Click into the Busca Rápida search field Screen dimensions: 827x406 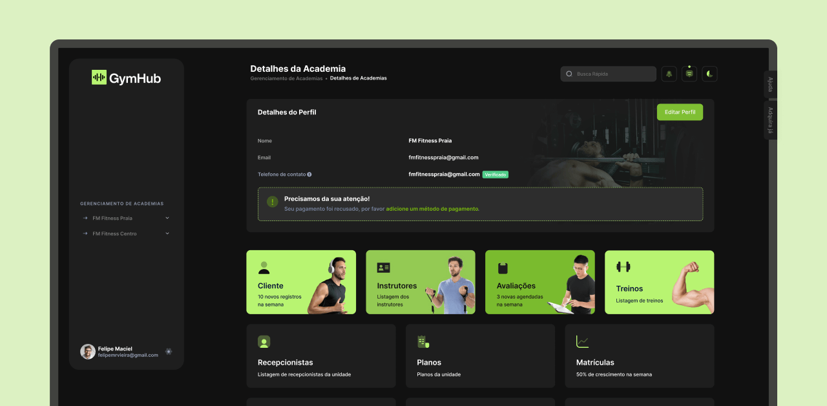[x=608, y=74]
